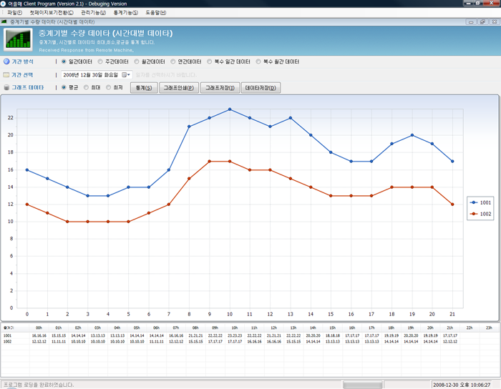The image size is (501, 389).
Task: Click the application icon in title bar
Action: click(3, 4)
